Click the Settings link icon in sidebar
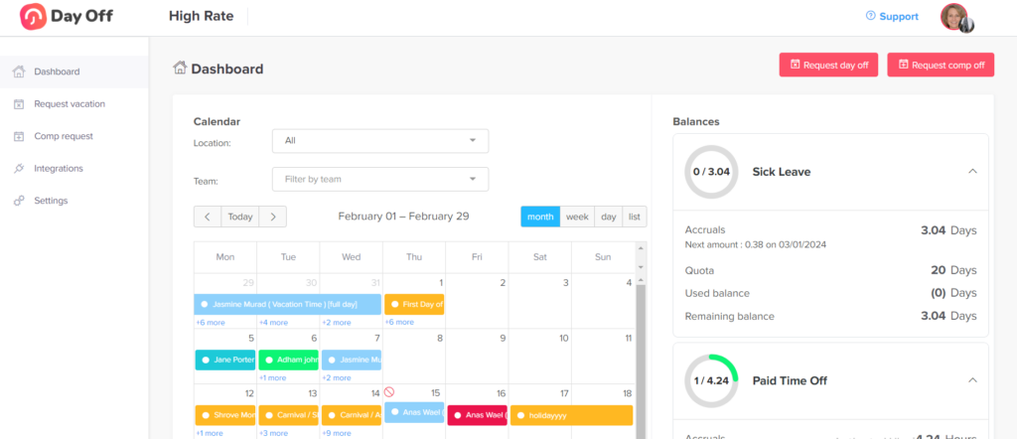 click(x=19, y=201)
